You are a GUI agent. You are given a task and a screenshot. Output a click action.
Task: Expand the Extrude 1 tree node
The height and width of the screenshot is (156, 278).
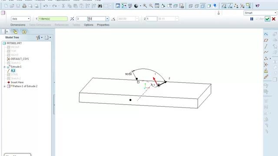(x=4, y=67)
